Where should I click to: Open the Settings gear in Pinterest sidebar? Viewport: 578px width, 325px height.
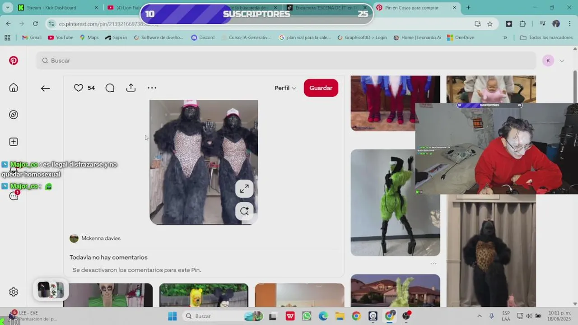(x=14, y=292)
